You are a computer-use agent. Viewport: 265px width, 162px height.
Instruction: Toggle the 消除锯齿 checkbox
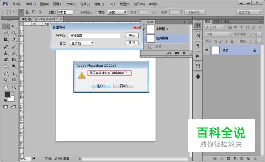click(x=77, y=12)
